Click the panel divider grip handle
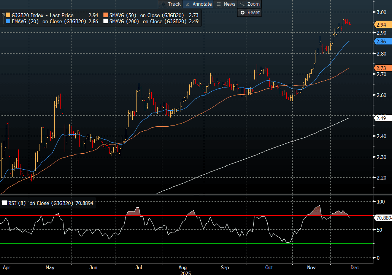Screen dimensions: 392x275 click(196, 194)
